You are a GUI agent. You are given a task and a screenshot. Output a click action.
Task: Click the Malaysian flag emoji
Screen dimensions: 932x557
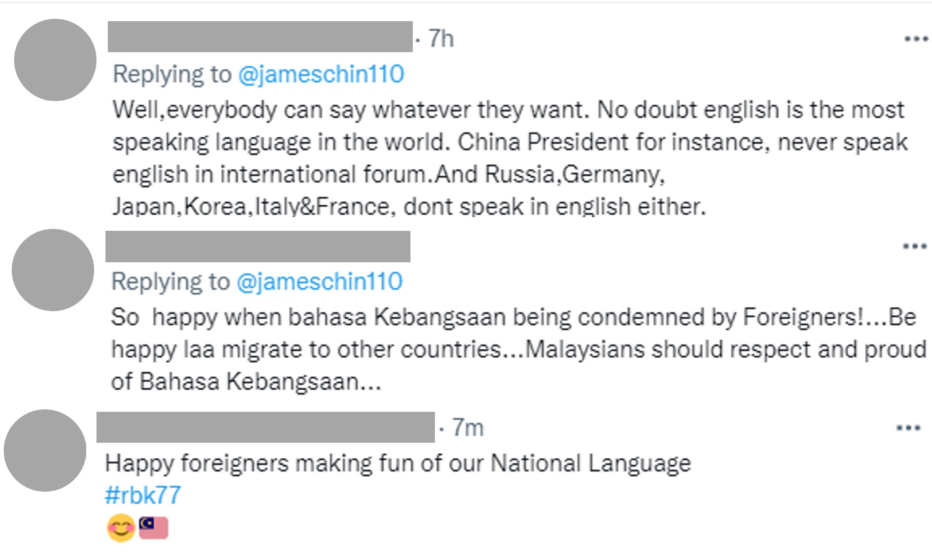(153, 528)
